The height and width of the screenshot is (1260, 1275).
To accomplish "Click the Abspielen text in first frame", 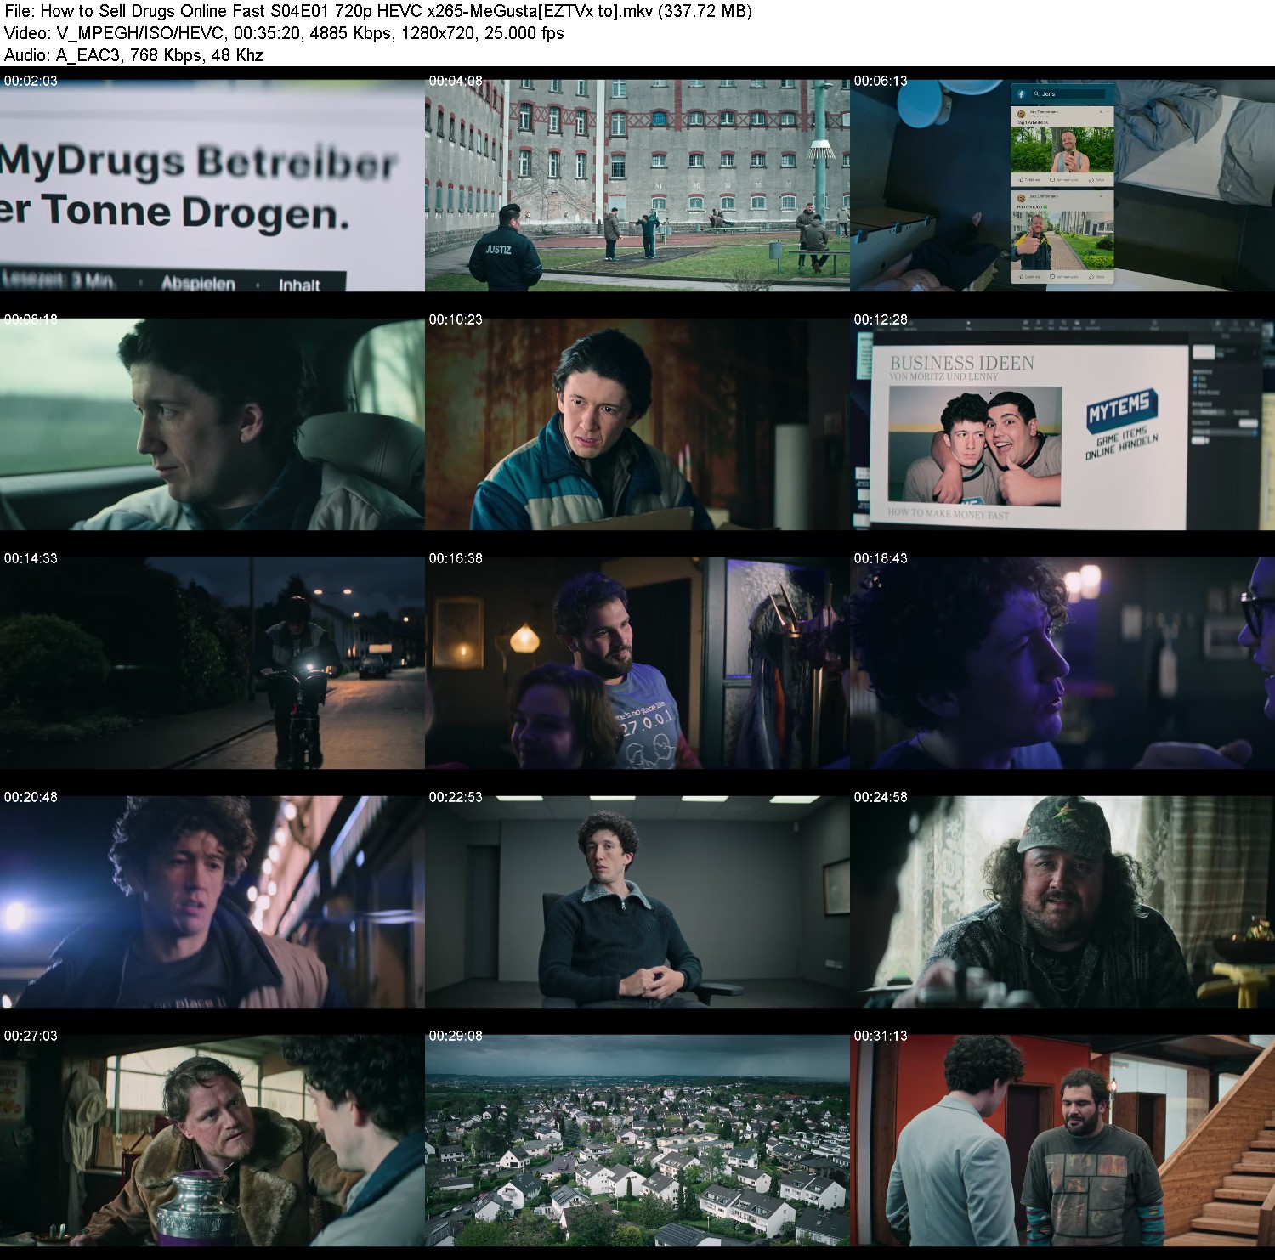I will pyautogui.click(x=198, y=283).
